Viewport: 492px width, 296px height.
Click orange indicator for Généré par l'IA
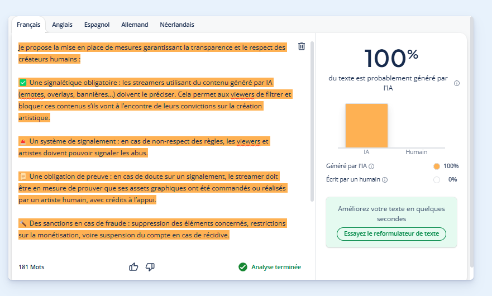[x=437, y=166]
